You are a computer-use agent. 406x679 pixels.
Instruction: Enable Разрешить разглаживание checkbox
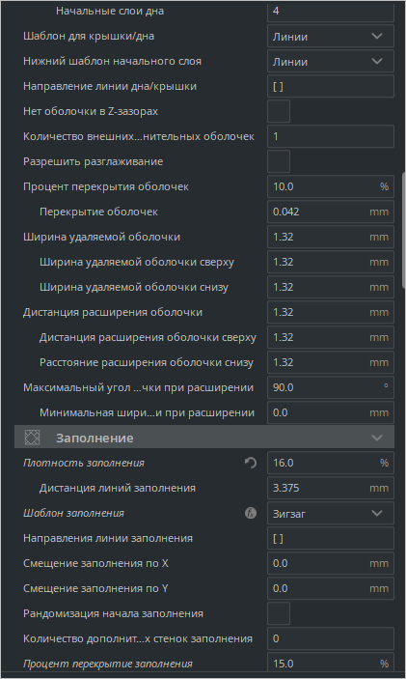tap(279, 161)
